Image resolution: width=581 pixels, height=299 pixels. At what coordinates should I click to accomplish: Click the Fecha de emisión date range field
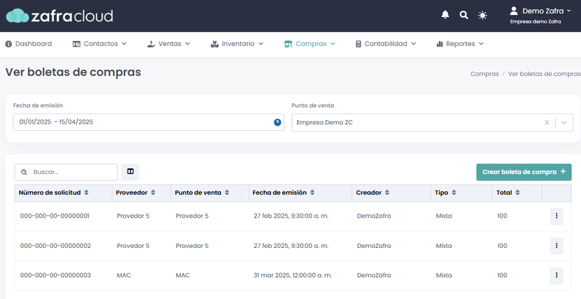148,122
